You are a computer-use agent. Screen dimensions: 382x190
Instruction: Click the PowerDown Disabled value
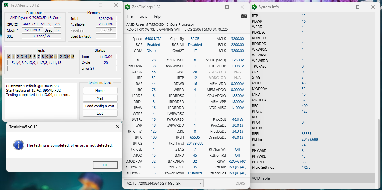tap(195, 173)
